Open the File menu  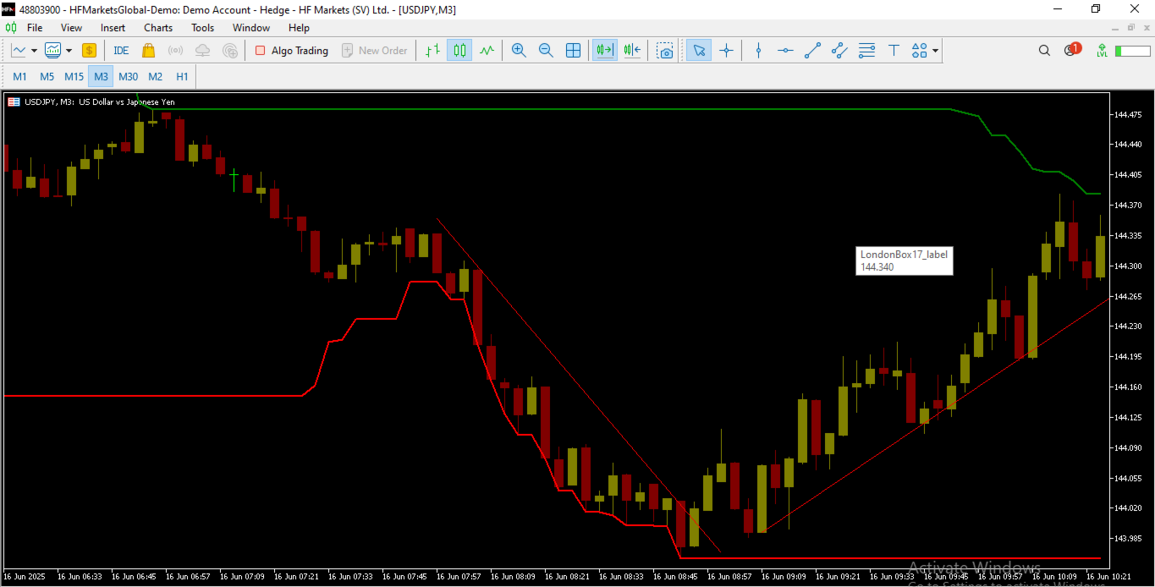point(35,28)
